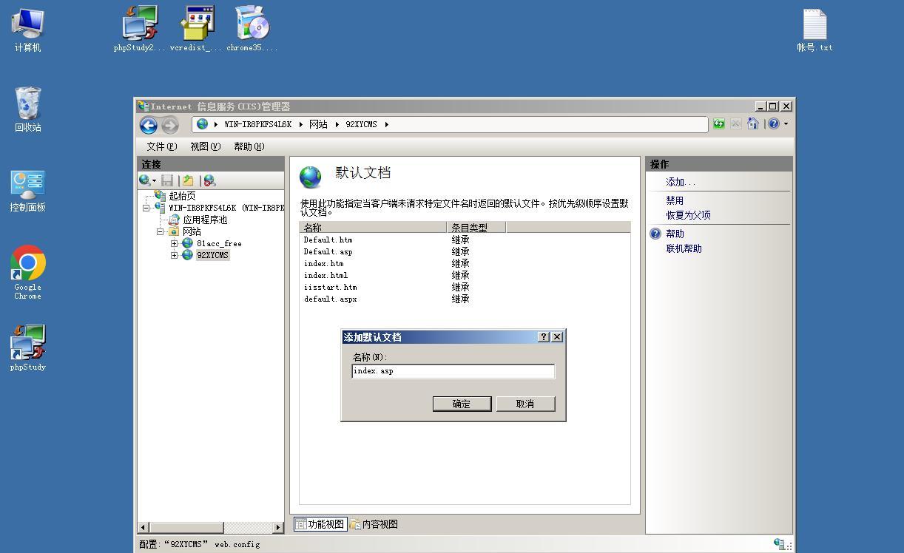Select the index.htm row

click(x=465, y=263)
